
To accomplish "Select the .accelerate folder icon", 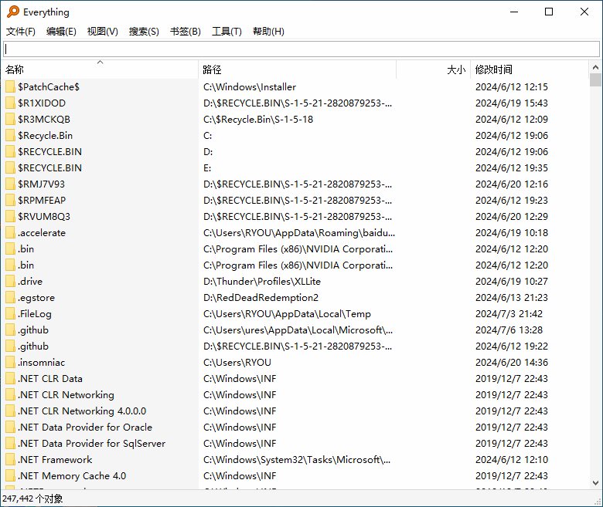I will (x=10, y=232).
